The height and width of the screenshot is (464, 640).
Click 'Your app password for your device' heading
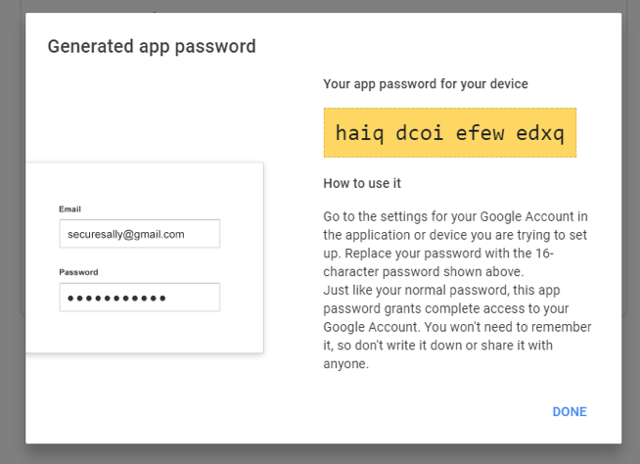(x=426, y=84)
